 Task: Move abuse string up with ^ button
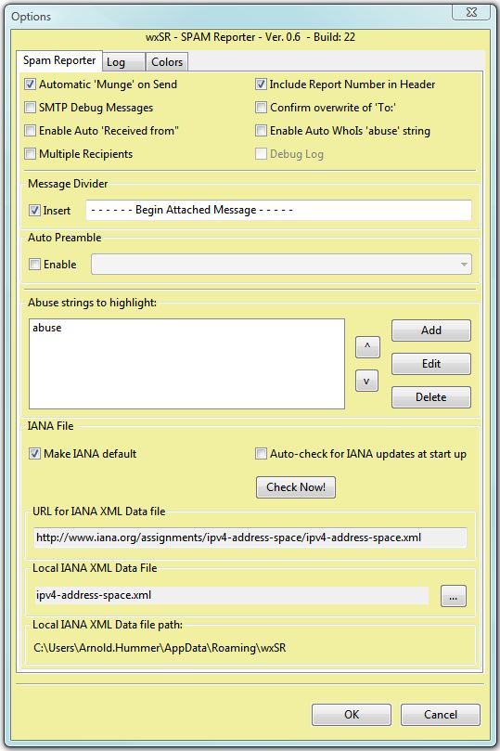pyautogui.click(x=367, y=347)
